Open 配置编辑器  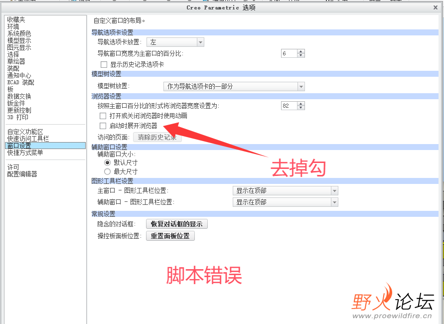point(22,174)
